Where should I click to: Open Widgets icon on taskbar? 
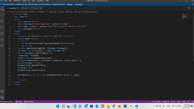click(x=75, y=106)
